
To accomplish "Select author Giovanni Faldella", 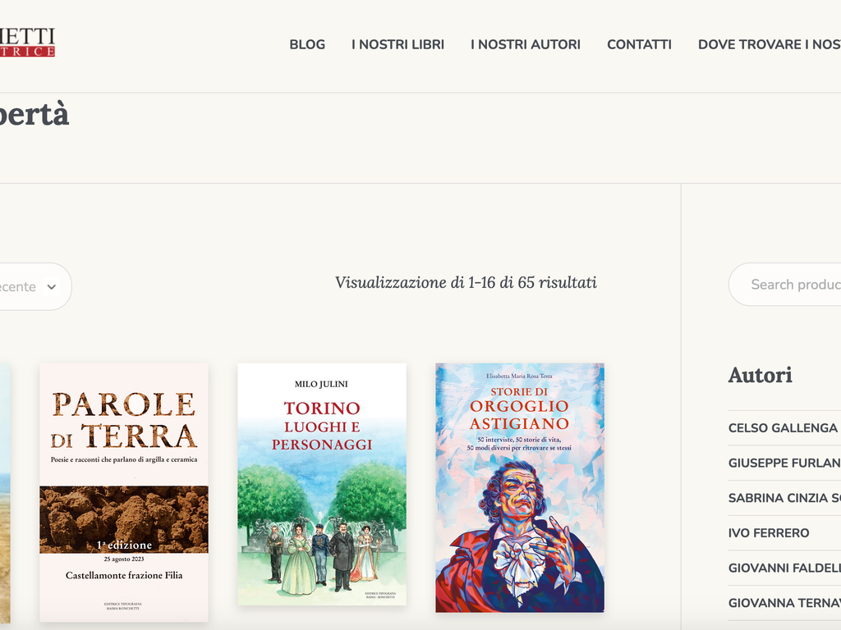I will click(x=784, y=568).
